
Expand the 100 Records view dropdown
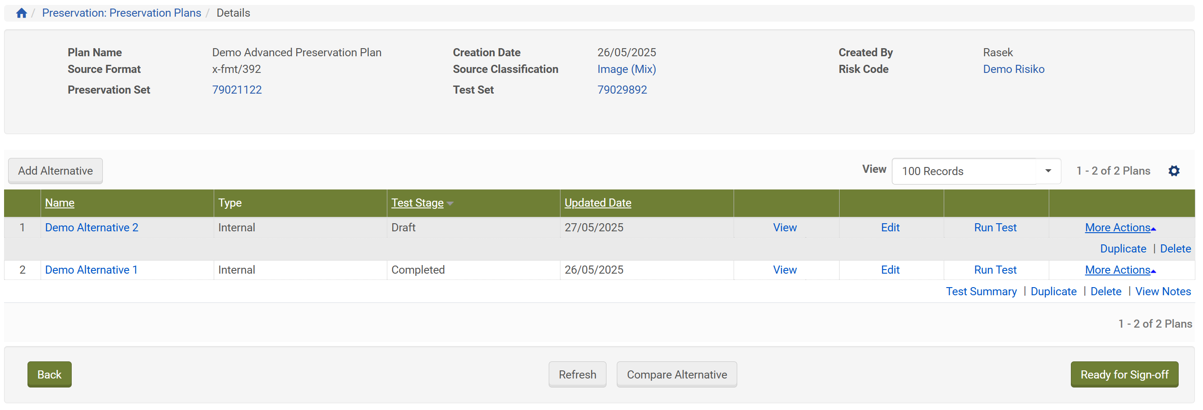click(1048, 171)
